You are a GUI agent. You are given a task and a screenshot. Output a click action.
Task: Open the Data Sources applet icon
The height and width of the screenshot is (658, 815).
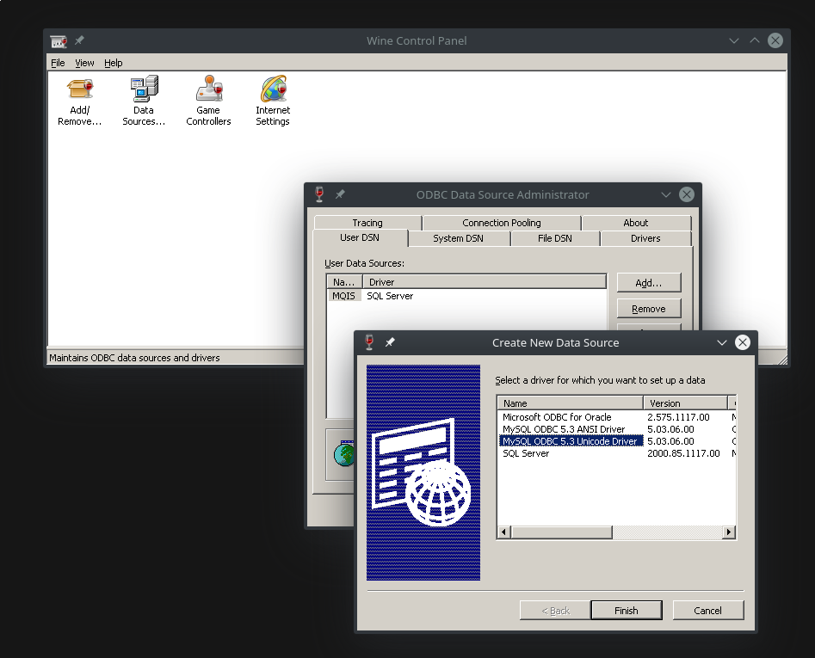point(144,101)
